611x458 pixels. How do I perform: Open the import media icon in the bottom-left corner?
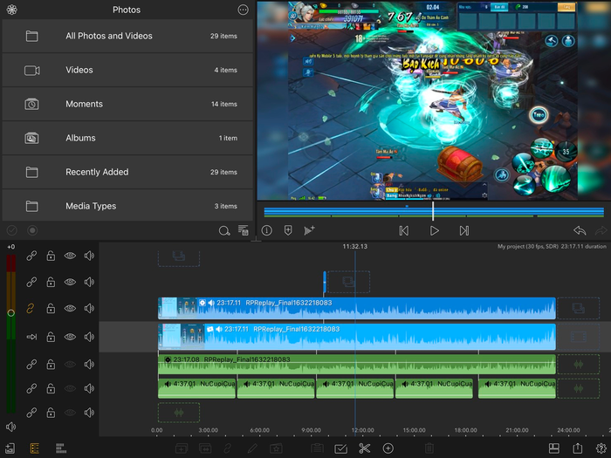point(10,448)
